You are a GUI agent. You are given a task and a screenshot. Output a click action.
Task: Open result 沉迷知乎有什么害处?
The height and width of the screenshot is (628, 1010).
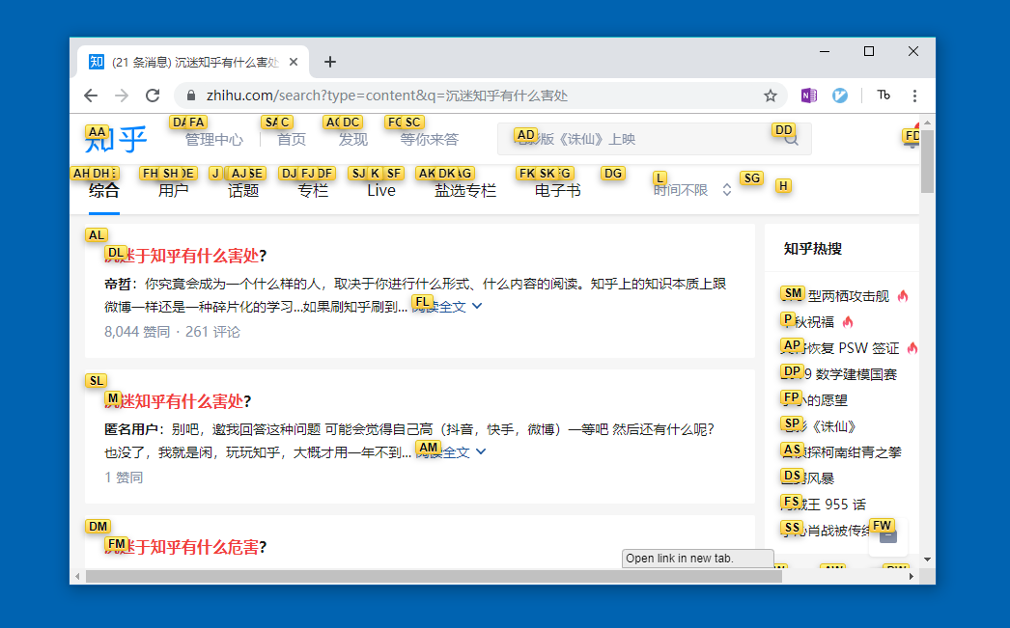[x=178, y=401]
